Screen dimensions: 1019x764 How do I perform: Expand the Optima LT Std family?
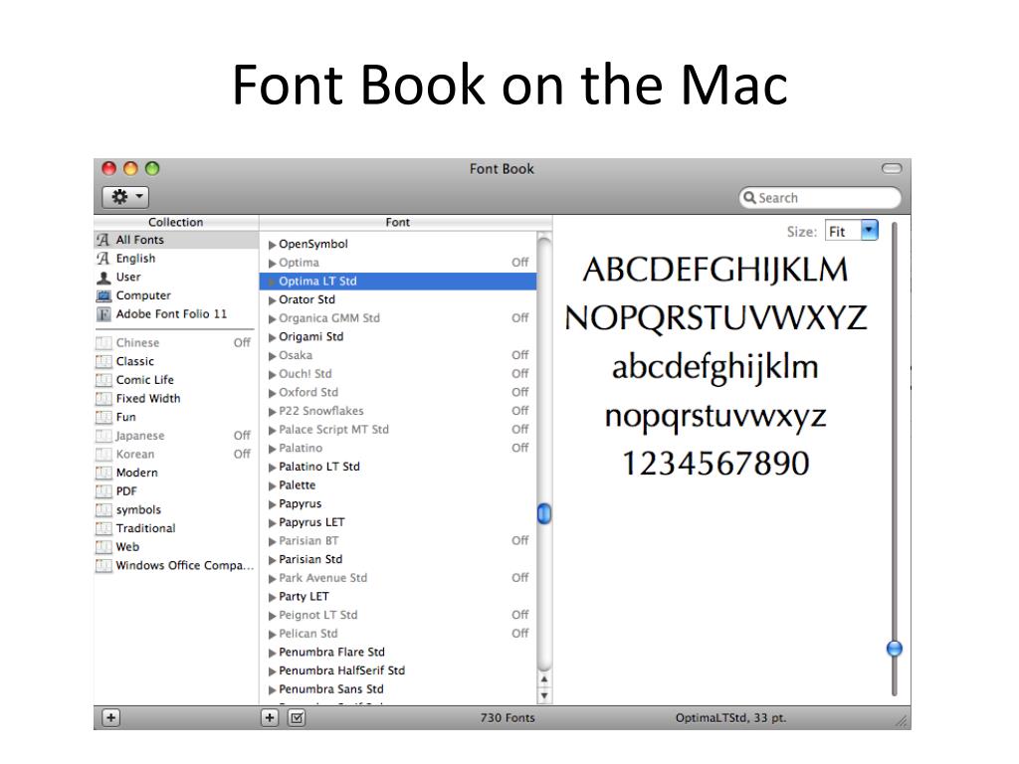pos(273,282)
